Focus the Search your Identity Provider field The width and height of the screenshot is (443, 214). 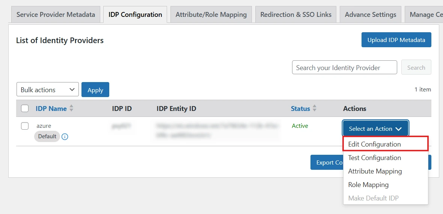[x=344, y=67]
